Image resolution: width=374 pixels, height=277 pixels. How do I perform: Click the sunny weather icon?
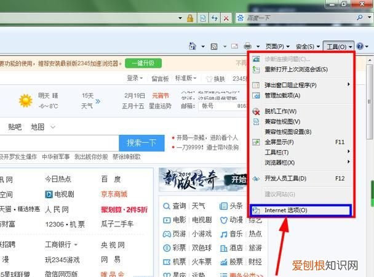point(25,101)
